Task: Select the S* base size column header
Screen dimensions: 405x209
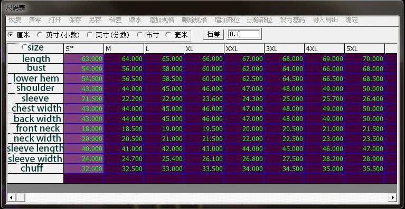Action: pyautogui.click(x=83, y=48)
